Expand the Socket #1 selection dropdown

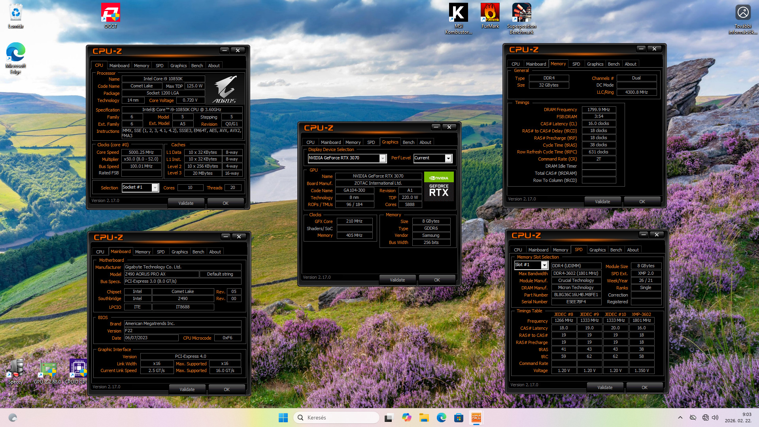[155, 188]
